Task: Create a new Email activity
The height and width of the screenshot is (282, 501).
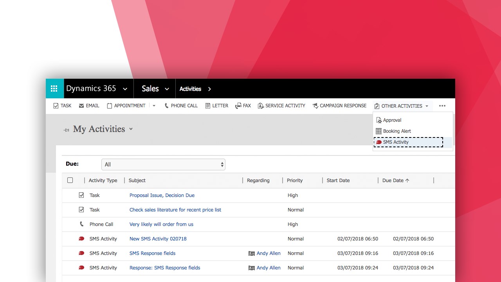Action: pos(92,106)
